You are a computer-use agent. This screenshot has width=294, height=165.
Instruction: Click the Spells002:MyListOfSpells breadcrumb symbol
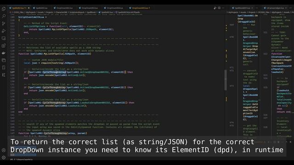coord(128,12)
